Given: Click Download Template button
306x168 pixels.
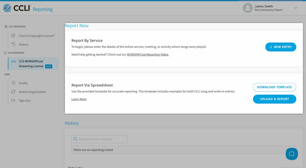Looking at the screenshot, I should click(x=274, y=87).
